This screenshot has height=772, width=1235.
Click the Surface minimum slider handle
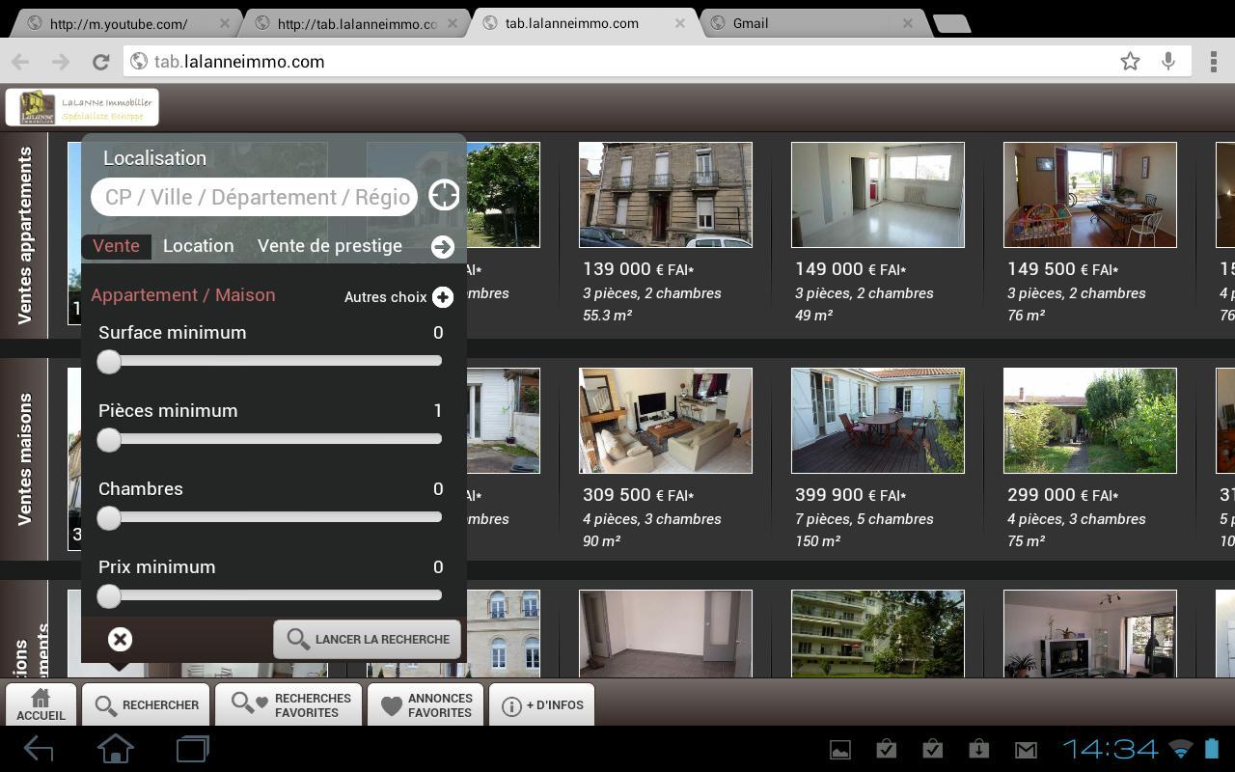[x=109, y=362]
